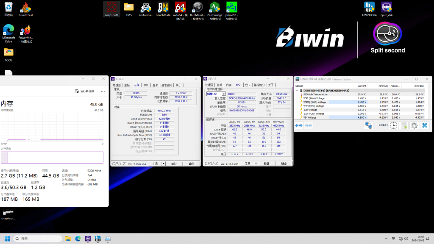Open the prime95 desktop shortcut
The height and width of the screenshot is (244, 434).
[231, 8]
